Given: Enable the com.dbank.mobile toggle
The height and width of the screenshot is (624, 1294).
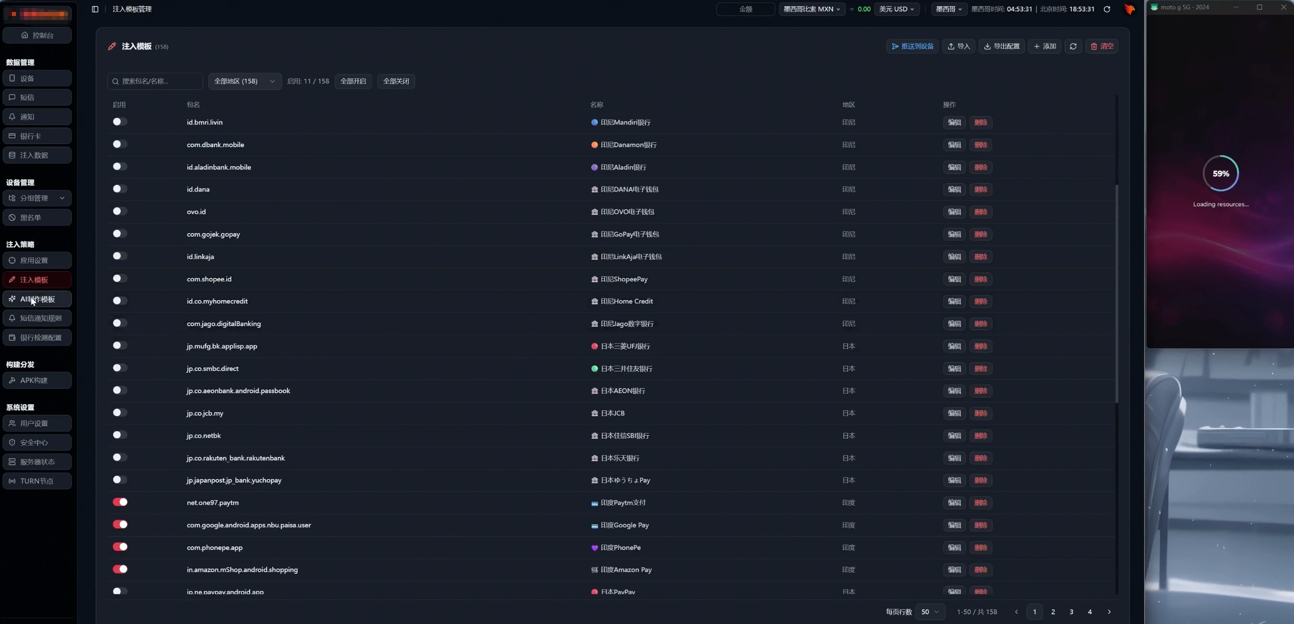Looking at the screenshot, I should point(120,144).
